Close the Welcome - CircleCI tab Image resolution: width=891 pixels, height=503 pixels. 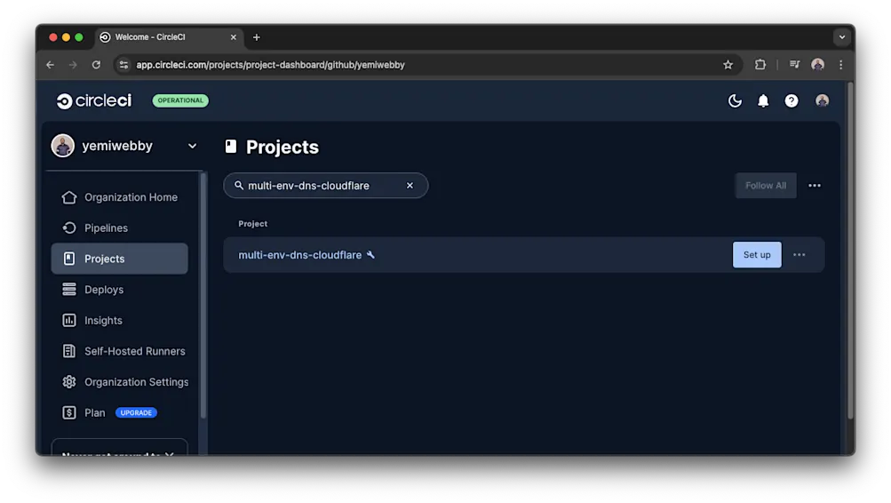coord(233,37)
